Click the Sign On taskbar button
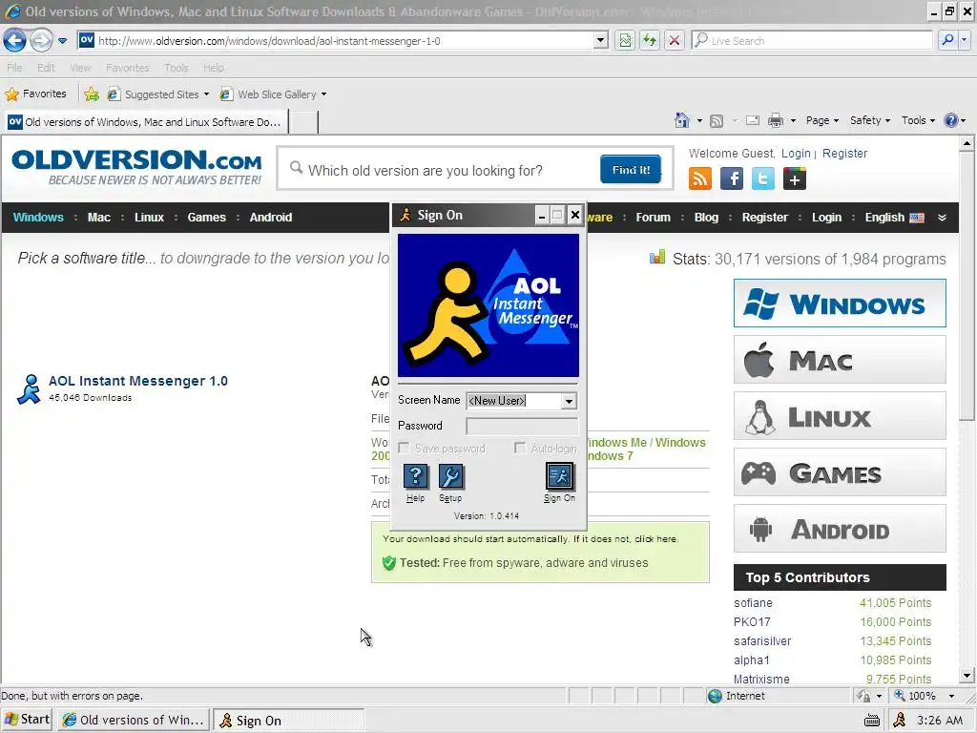This screenshot has height=733, width=977. tap(289, 721)
